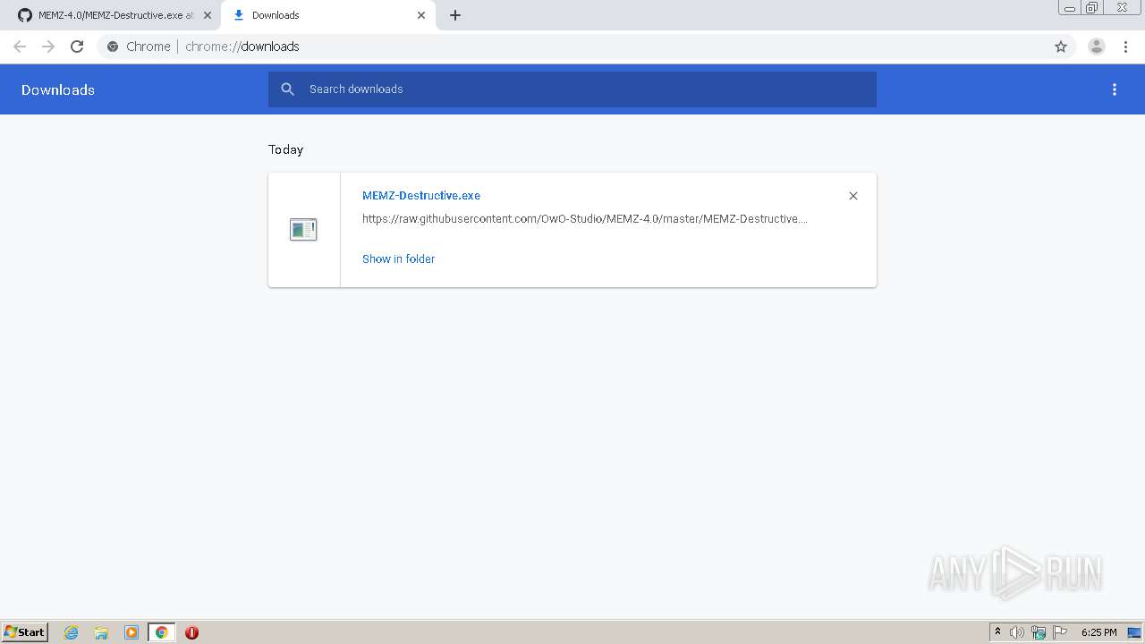Click the MEMZ-Destructive.exe file icon
1145x644 pixels.
tap(303, 230)
